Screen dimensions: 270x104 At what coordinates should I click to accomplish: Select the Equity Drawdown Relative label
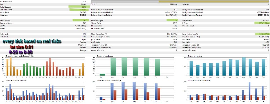pyautogui.click(x=192, y=15)
